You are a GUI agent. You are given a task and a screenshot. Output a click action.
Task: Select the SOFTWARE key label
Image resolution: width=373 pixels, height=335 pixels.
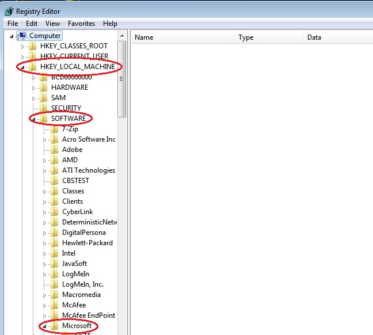point(68,119)
